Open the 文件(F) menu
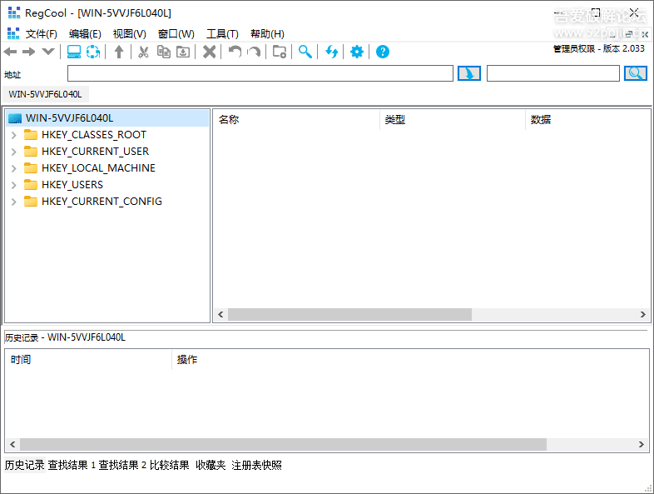654x494 pixels. pos(41,34)
